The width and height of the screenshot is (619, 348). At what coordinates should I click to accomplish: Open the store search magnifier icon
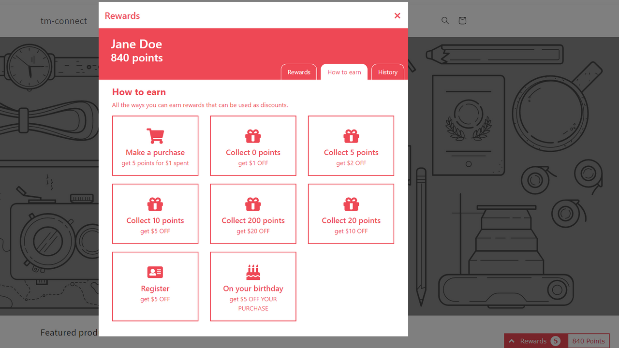pos(445,20)
